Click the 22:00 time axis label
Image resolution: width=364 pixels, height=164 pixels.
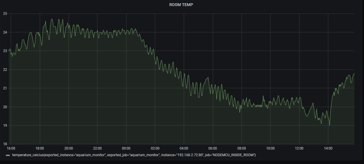(x=97, y=148)
